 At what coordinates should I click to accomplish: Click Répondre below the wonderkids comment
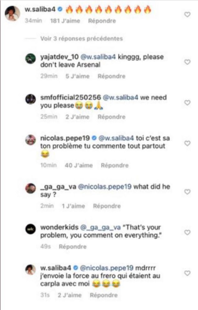tap(72, 247)
